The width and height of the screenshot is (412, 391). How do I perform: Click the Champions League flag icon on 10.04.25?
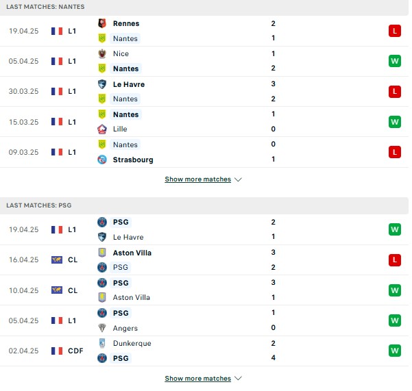57,290
